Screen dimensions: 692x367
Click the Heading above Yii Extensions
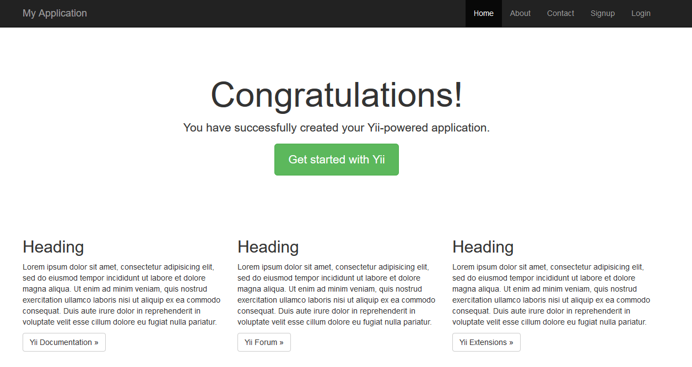[483, 247]
